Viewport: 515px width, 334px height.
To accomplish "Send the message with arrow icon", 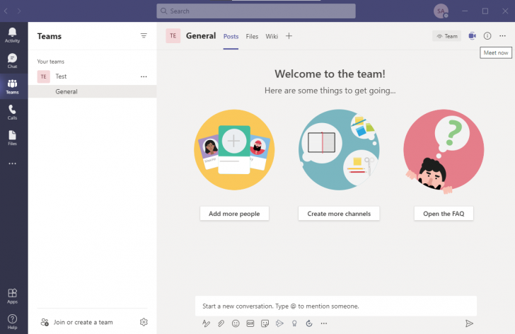I will coord(469,323).
